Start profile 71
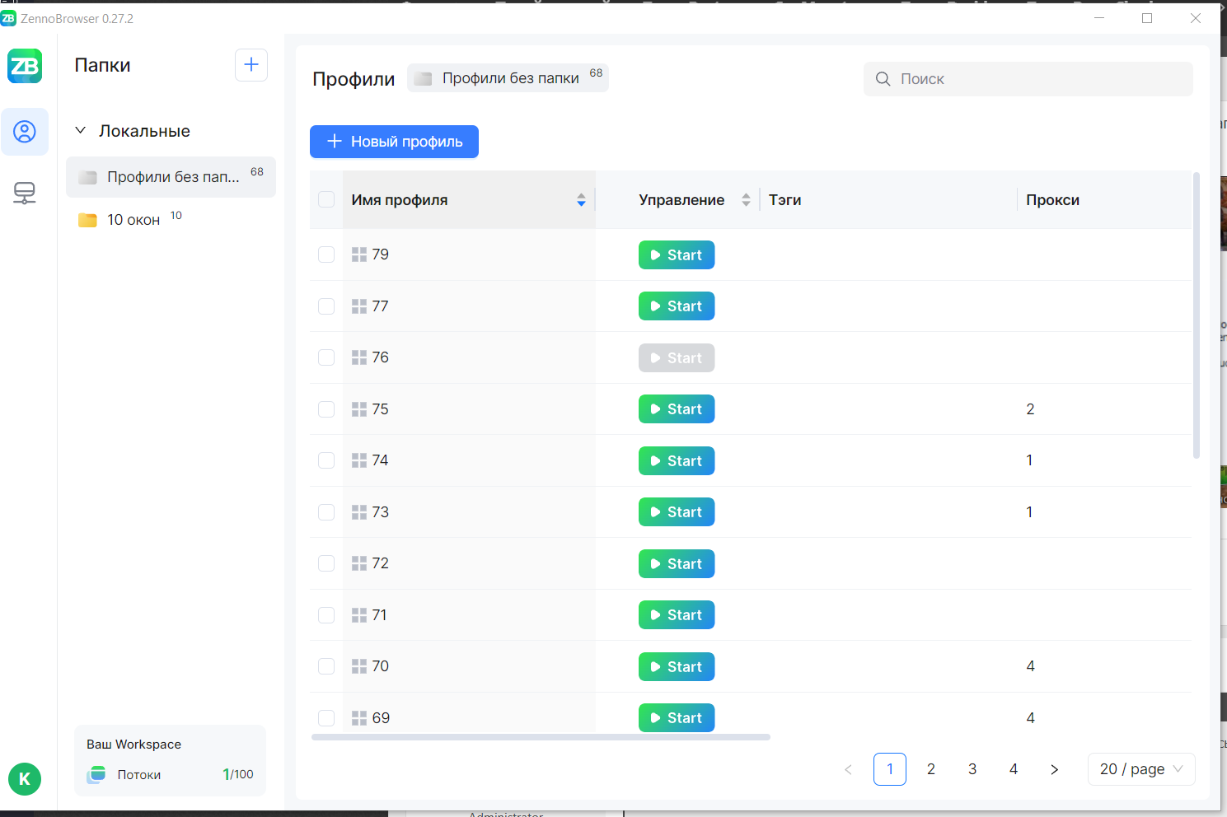Viewport: 1227px width, 817px height. point(677,615)
